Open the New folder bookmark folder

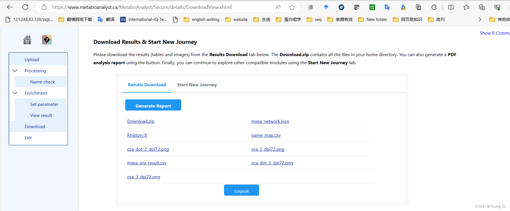[372, 20]
